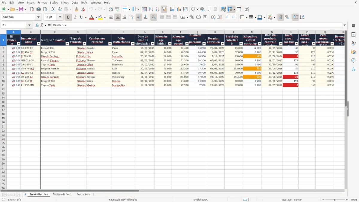Click English (USA) language status field

201,200
